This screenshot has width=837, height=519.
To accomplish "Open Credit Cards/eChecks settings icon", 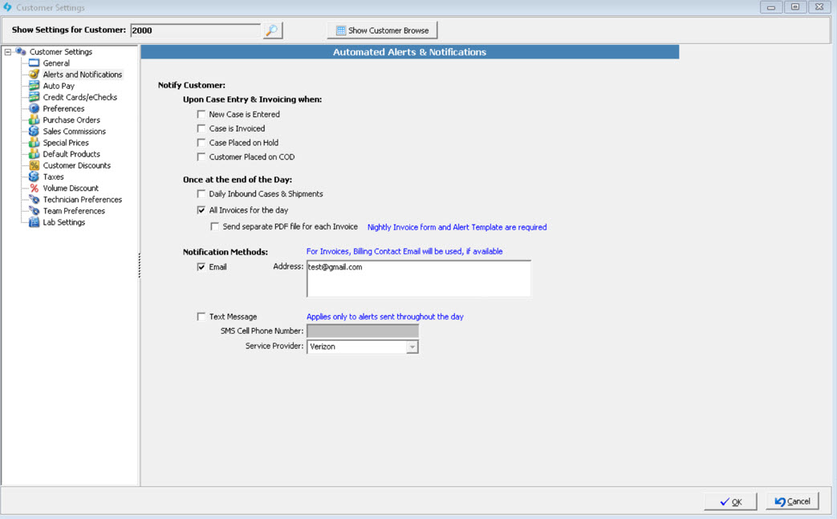I will pyautogui.click(x=33, y=96).
